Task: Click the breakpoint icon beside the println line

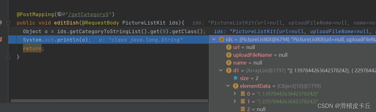Action: coord(1,39)
